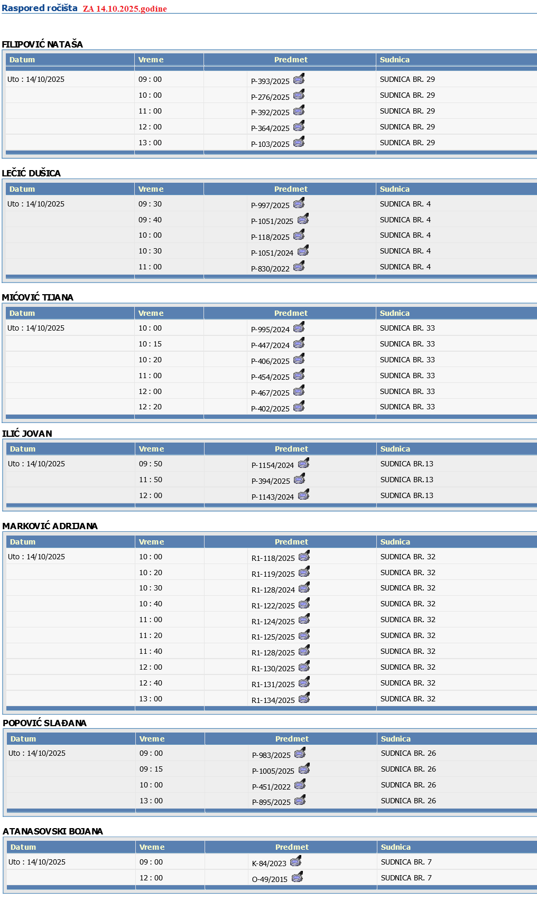Click print icon beside P-1005/2025
The height and width of the screenshot is (901, 537).
304,769
